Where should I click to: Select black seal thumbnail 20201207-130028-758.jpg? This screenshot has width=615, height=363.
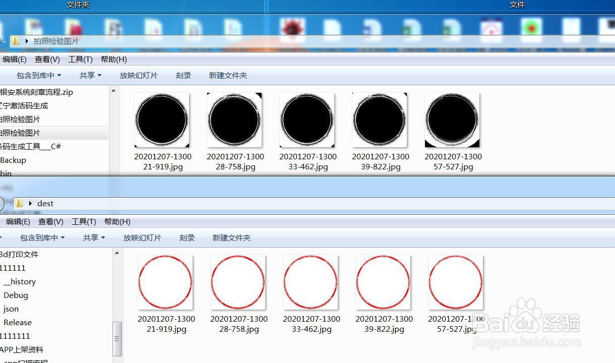[234, 120]
